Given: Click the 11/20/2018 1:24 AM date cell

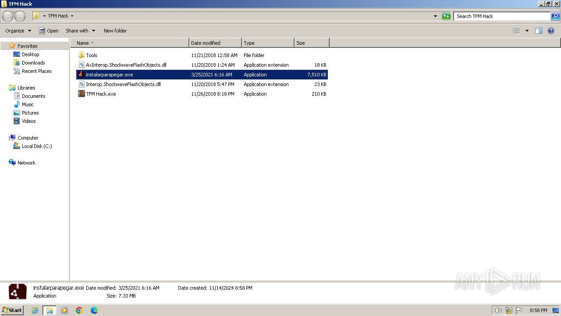Looking at the screenshot, I should tap(213, 65).
